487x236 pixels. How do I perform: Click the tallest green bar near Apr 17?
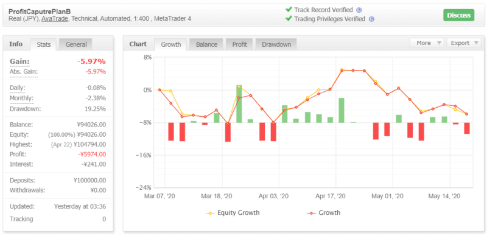point(342,110)
